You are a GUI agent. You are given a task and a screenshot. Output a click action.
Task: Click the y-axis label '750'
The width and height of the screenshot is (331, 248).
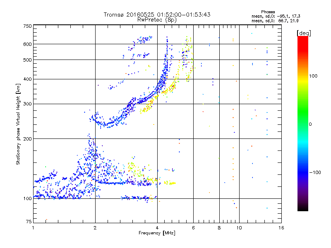tap(28, 26)
